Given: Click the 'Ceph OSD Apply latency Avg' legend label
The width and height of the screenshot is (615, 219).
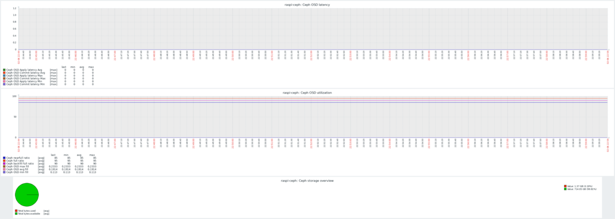Looking at the screenshot, I should pos(24,70).
